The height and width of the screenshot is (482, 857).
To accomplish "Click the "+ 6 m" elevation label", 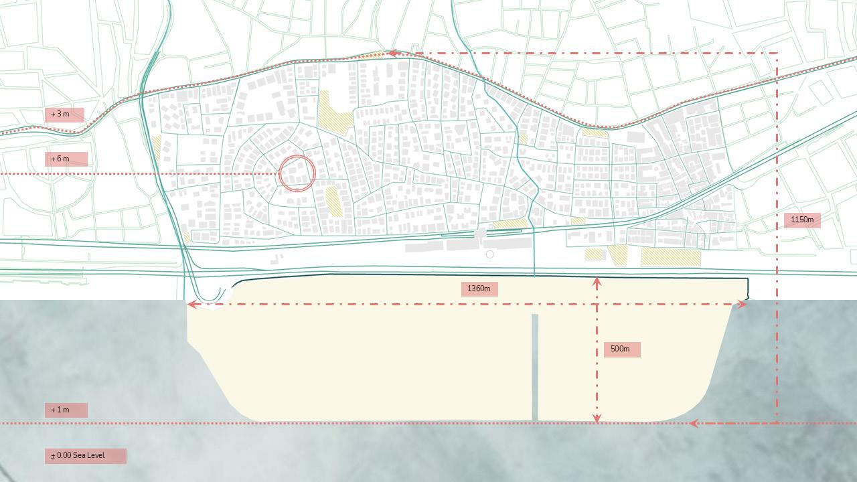I will tap(66, 159).
